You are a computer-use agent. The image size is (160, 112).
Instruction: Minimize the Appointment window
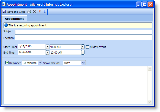139,4
